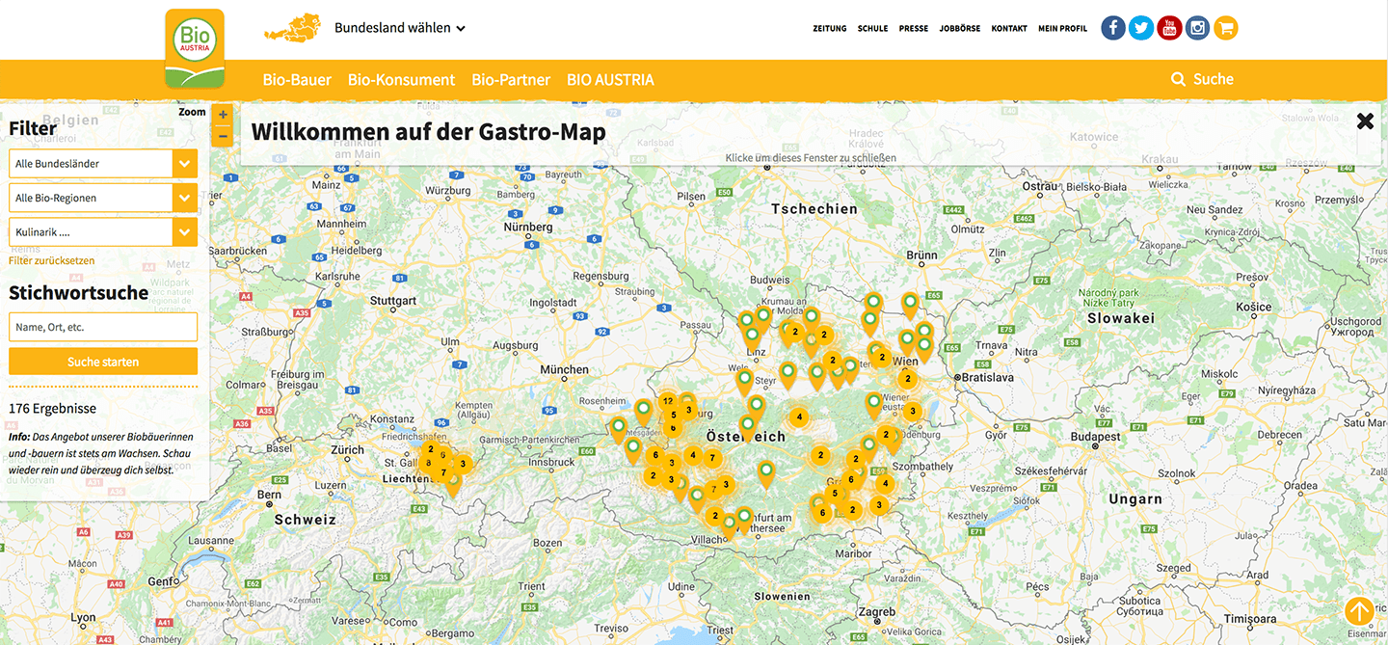Viewport: 1388px width, 645px height.
Task: Open the YouTube channel icon
Action: tap(1169, 28)
